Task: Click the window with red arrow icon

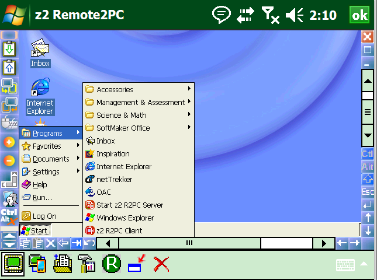Action: coord(137,264)
